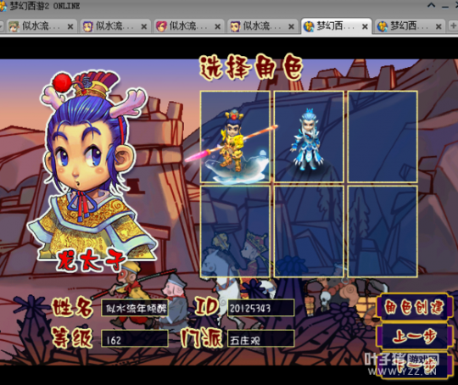The image size is (458, 385).
Task: Go back with the 上一步 button
Action: coord(414,337)
